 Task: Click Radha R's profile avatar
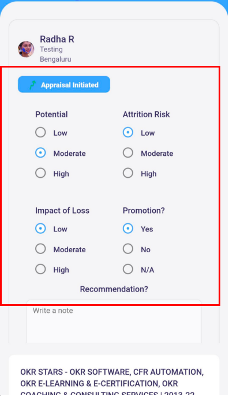pyautogui.click(x=26, y=49)
